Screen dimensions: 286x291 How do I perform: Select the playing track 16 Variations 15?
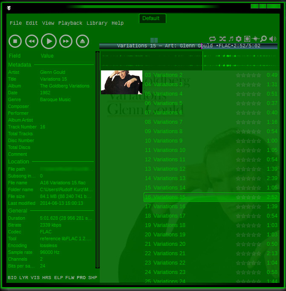coord(211,197)
